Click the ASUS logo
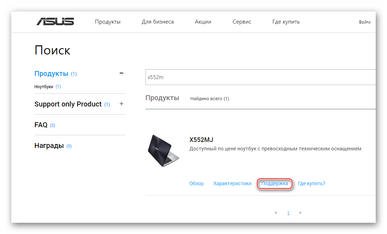The image size is (387, 234). coord(55,21)
